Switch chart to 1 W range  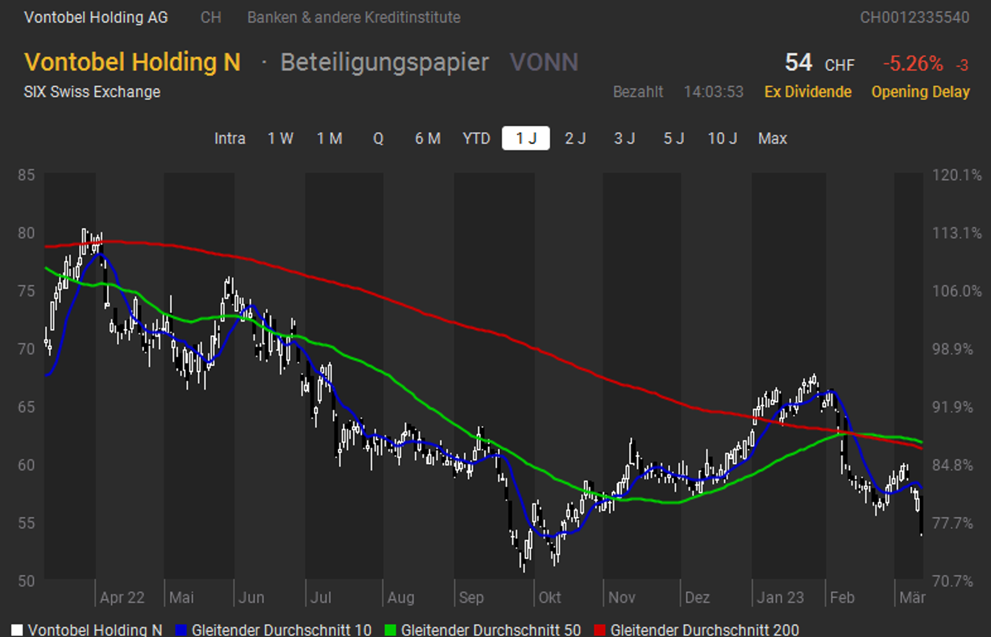[x=280, y=138]
